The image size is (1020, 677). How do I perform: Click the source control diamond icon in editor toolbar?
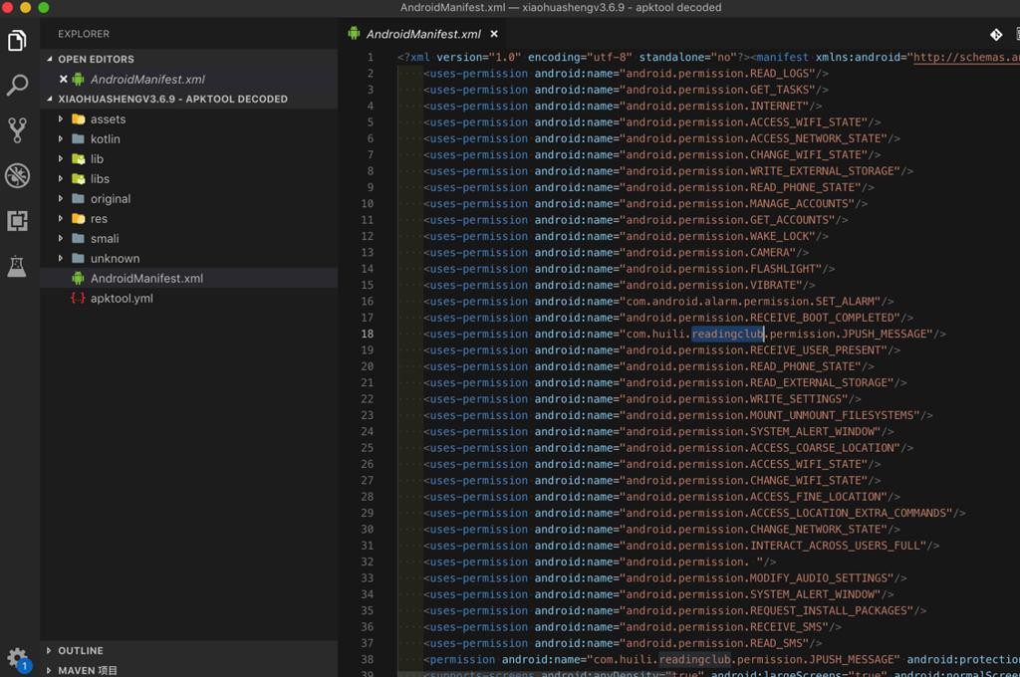click(x=996, y=35)
